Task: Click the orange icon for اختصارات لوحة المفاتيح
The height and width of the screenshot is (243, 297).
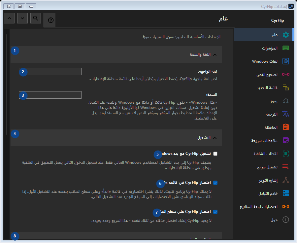Action: click(286, 206)
